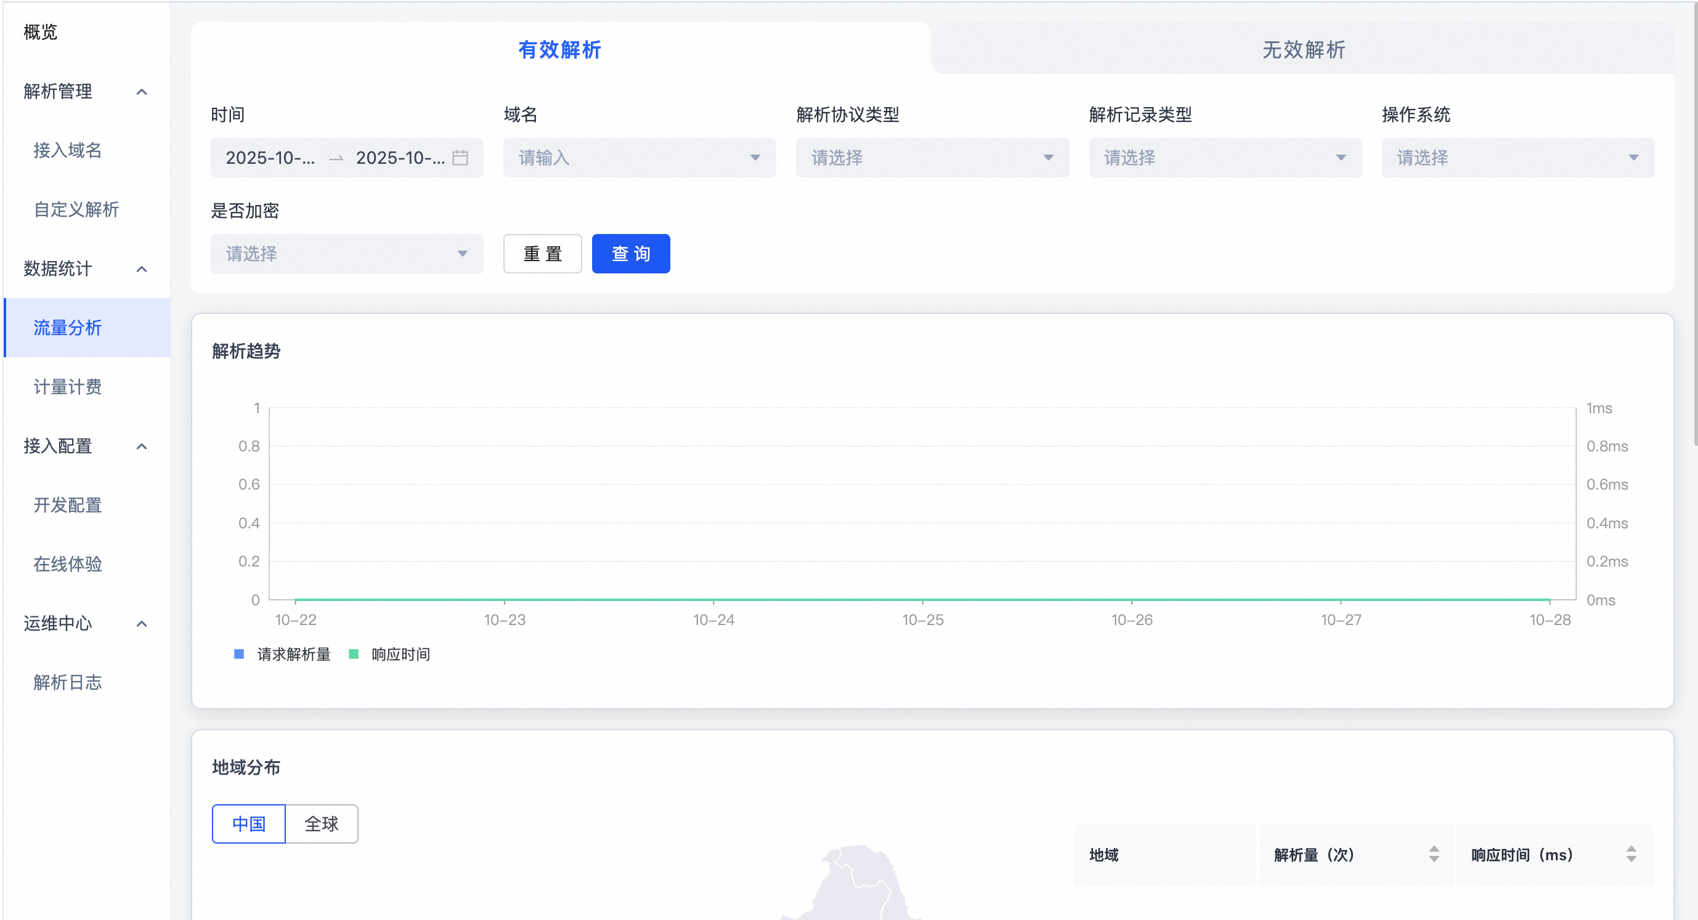Collapse the 数据统计 sidebar group chevron
The height and width of the screenshot is (920, 1698).
[142, 269]
